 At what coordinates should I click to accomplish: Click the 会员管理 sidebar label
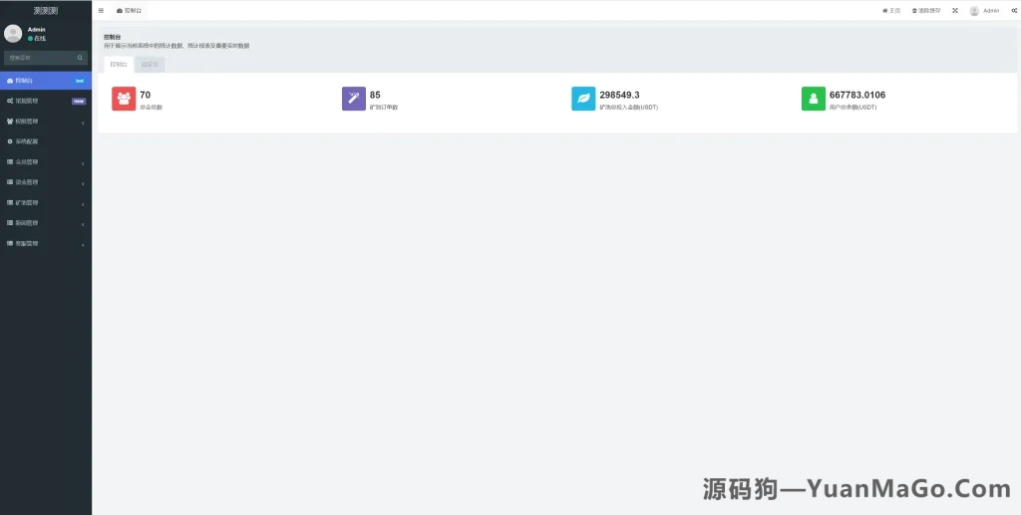(x=27, y=162)
